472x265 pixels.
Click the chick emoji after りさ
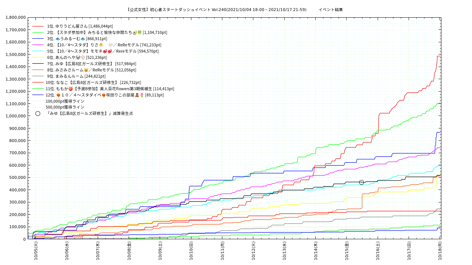101,45
